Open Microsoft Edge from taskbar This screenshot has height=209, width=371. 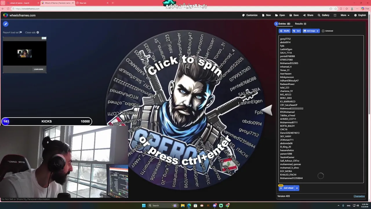coord(189,206)
